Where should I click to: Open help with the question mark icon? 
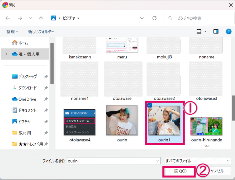click(228, 32)
